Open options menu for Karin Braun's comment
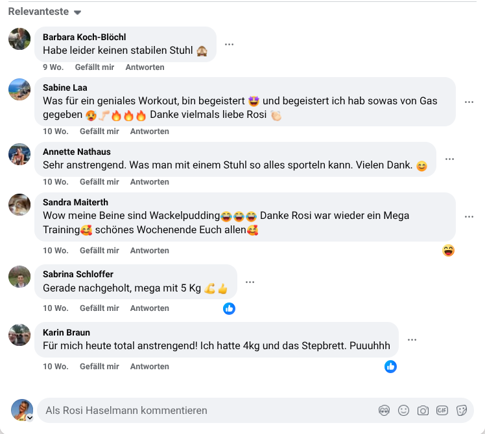This screenshot has height=434, width=485. click(412, 339)
